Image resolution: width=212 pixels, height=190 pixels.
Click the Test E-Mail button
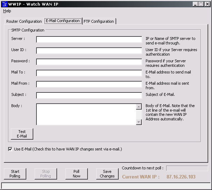22,134
